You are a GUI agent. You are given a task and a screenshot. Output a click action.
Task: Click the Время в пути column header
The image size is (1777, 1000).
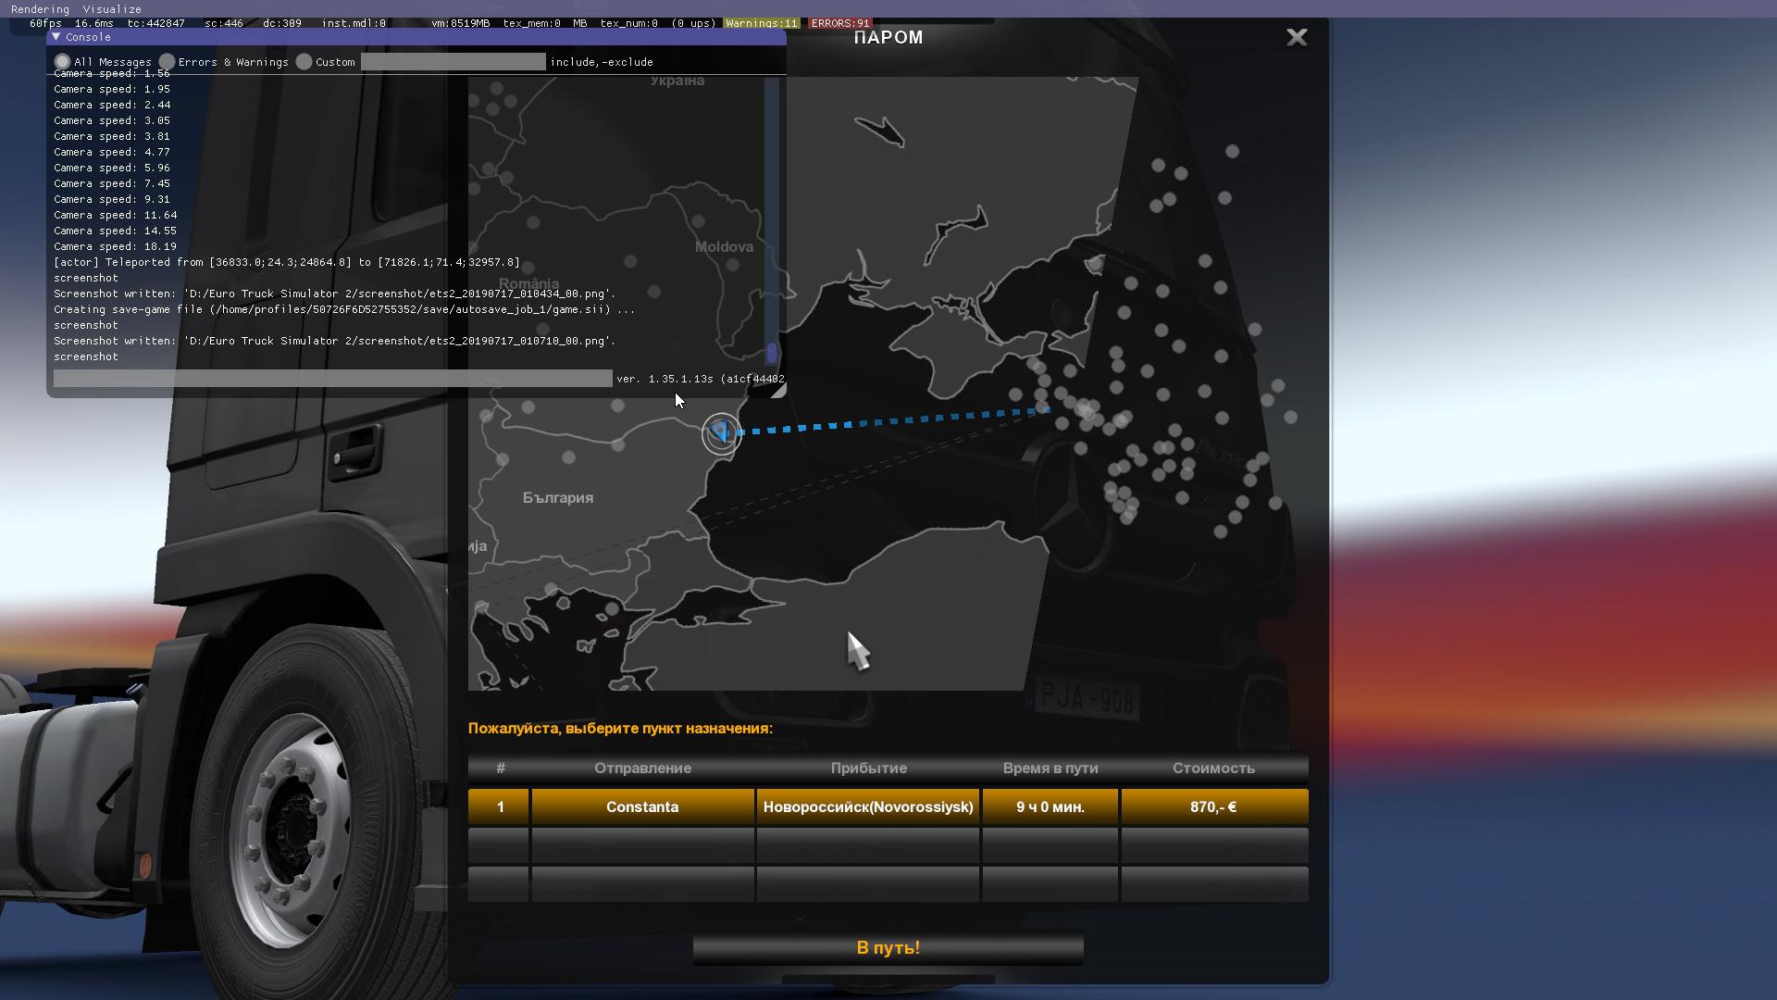tap(1050, 769)
